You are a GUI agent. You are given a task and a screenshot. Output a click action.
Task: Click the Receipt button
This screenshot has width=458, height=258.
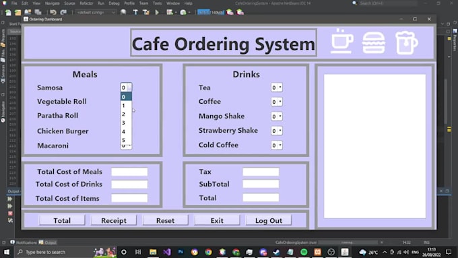point(114,220)
